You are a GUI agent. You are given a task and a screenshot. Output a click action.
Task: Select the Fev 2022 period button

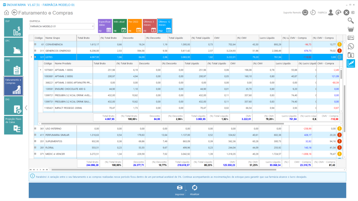(x=135, y=26)
